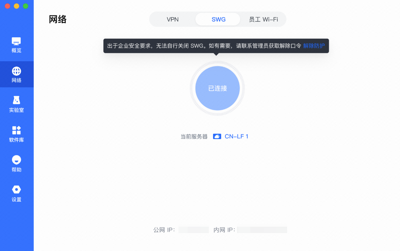
Task: Click the 网络 page title
Action: click(57, 19)
